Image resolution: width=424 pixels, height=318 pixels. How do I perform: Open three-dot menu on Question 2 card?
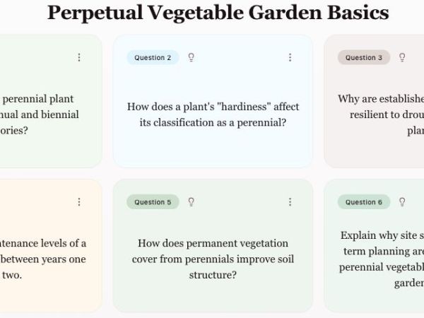(290, 58)
